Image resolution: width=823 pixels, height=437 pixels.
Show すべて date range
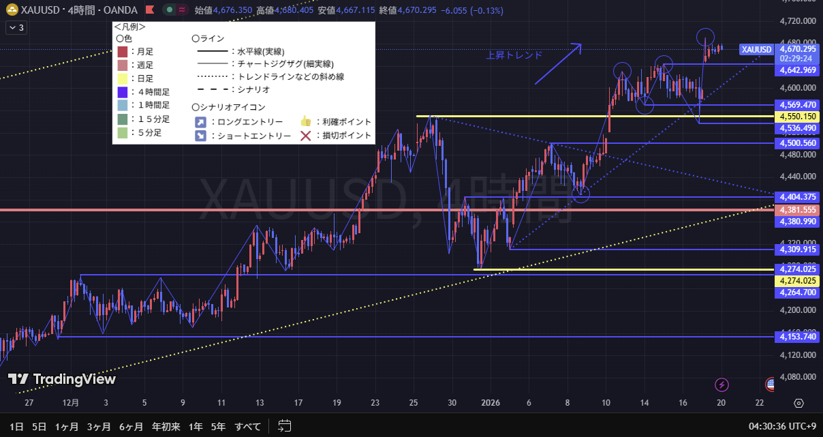[x=247, y=427]
